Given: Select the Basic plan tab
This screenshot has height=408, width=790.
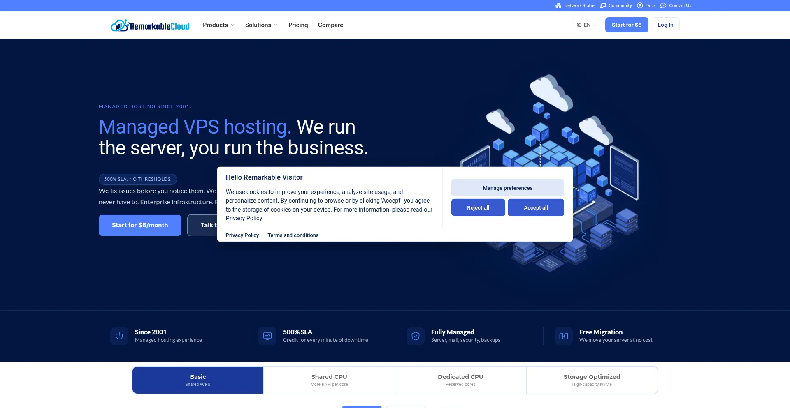Looking at the screenshot, I should point(198,380).
